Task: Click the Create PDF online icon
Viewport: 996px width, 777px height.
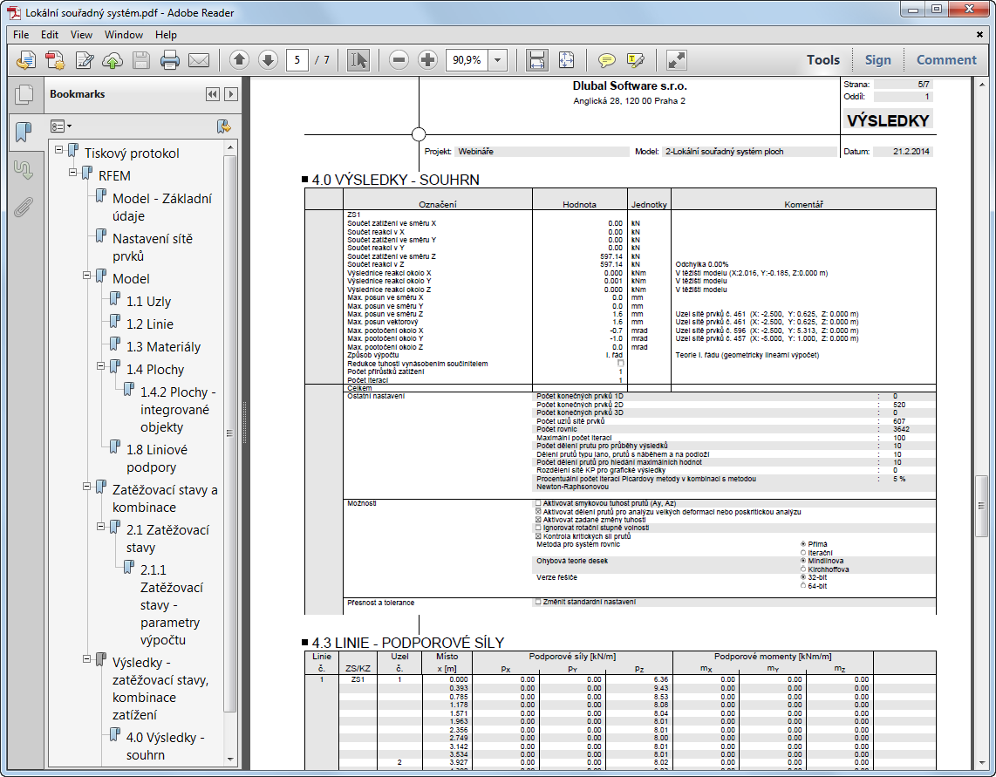Action: (26, 60)
